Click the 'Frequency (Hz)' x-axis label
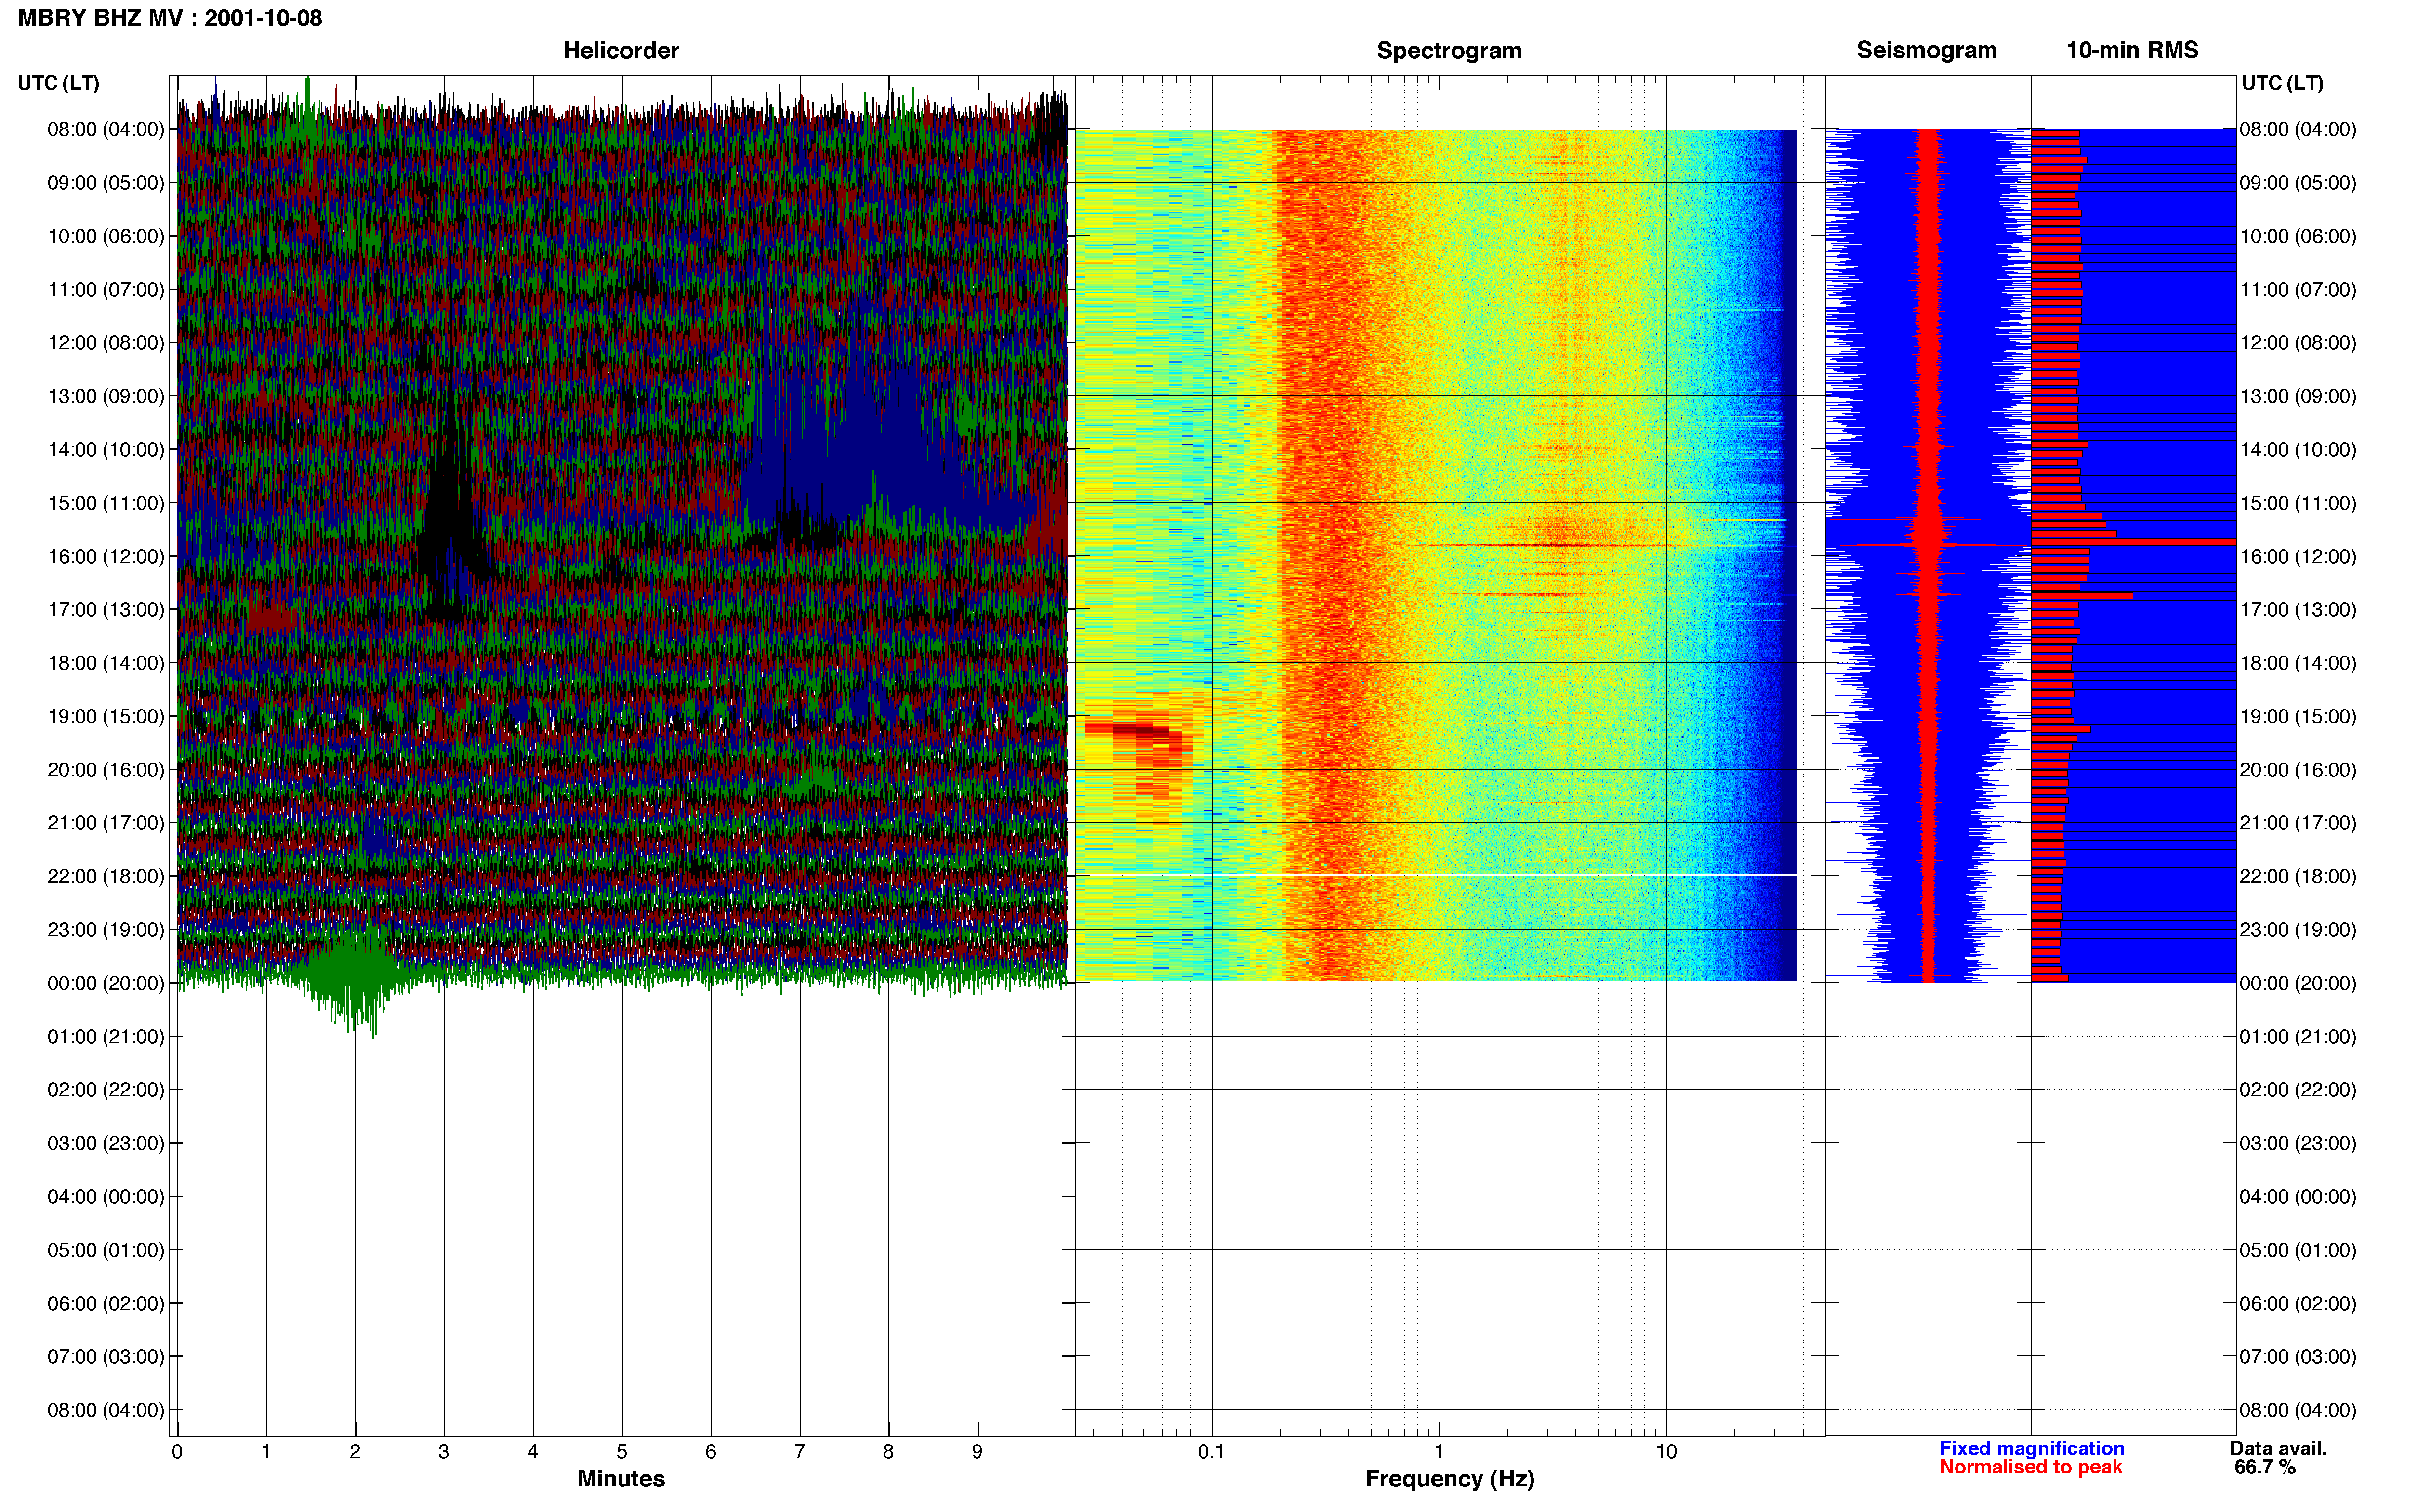Viewport: 2418px width, 1512px height. tap(1449, 1478)
